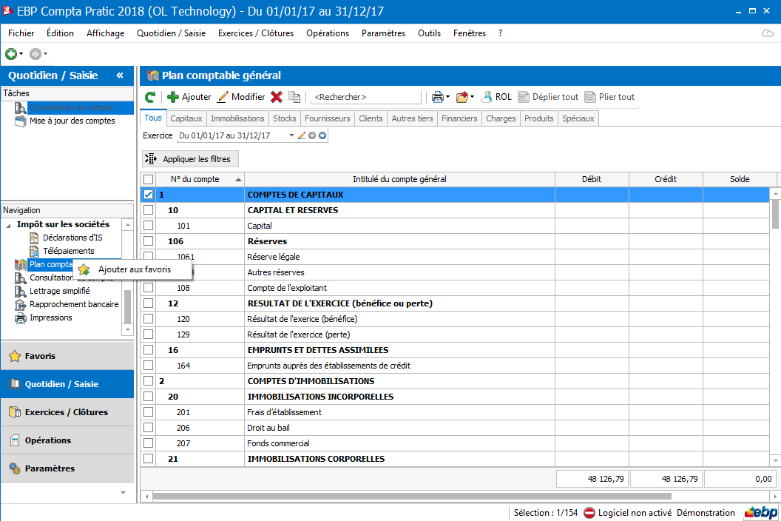This screenshot has height=521, width=781.
Task: Click the Rechercher search field
Action: pos(366,97)
